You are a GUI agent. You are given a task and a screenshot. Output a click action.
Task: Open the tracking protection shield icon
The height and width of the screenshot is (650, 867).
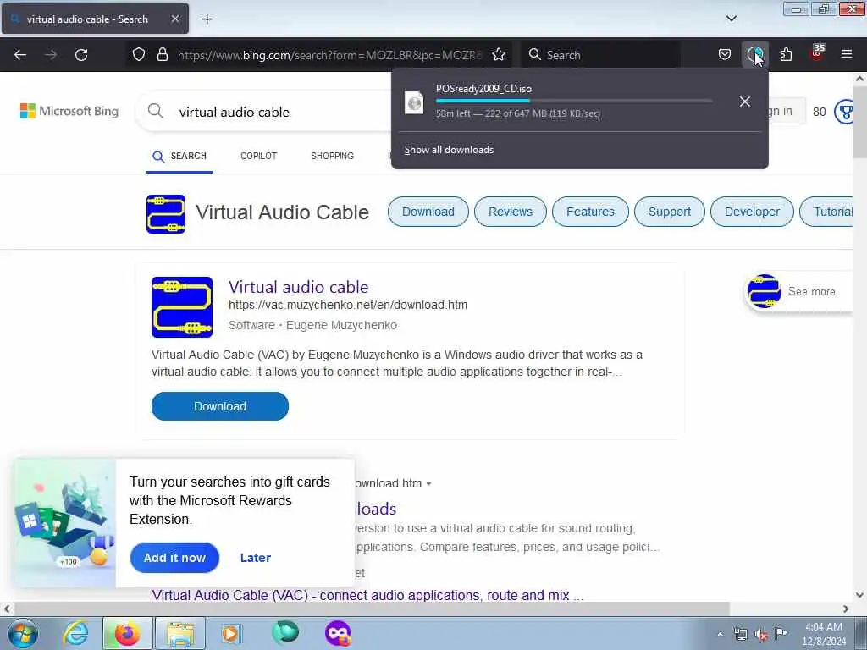[139, 55]
